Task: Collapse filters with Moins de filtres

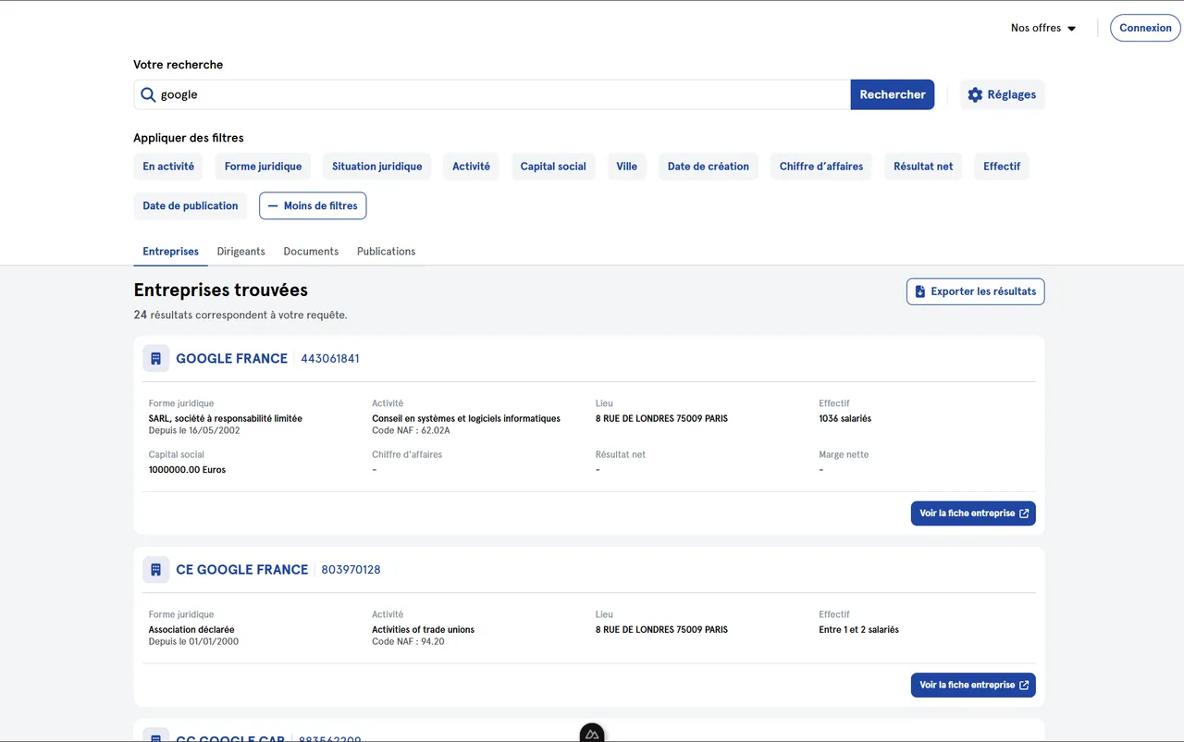Action: (313, 205)
